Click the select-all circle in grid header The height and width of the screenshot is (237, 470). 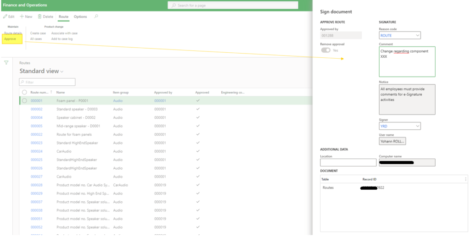pos(24,93)
